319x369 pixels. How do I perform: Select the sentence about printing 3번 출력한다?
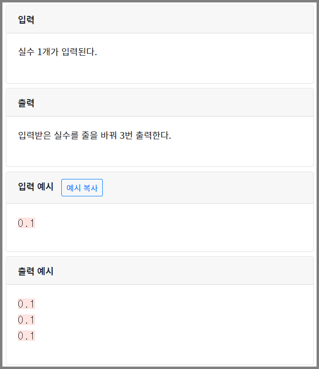[x=95, y=135]
